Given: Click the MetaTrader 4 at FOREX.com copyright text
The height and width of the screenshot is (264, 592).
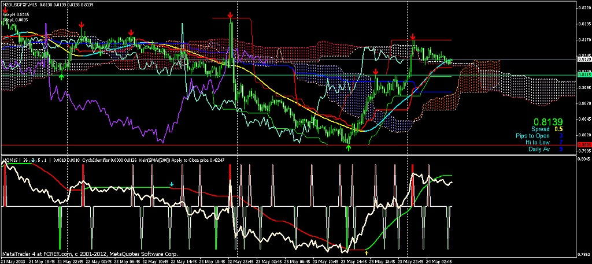Looking at the screenshot, I should tap(90, 254).
